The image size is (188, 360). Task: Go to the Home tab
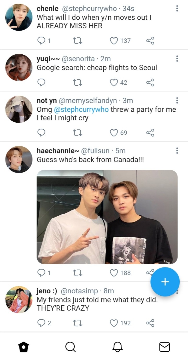click(x=23, y=347)
